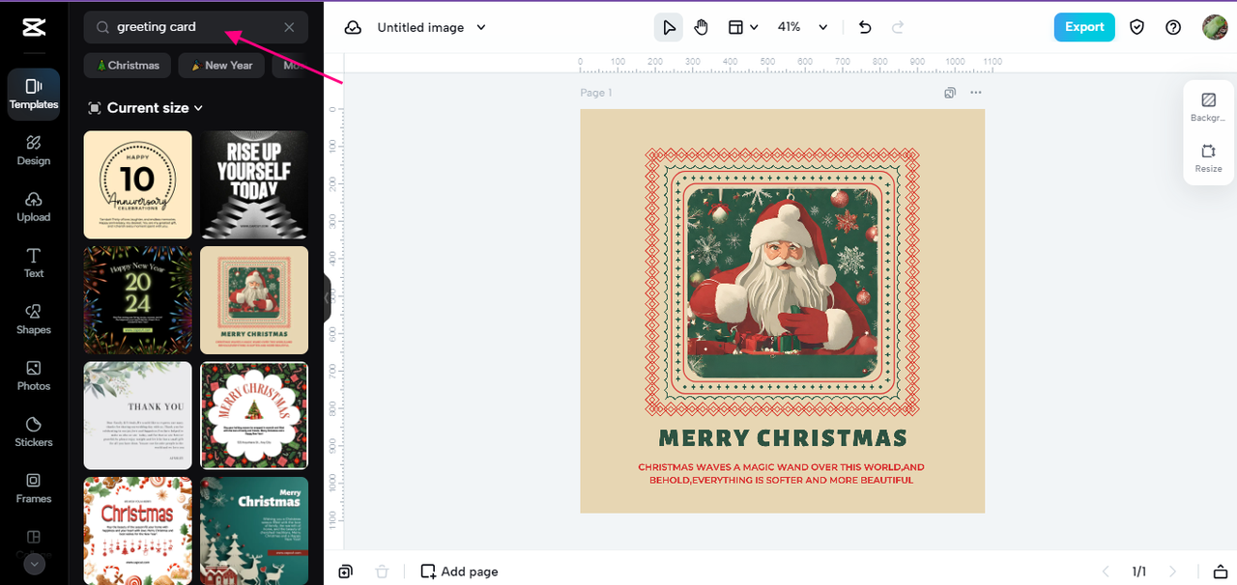Click the 1/1 page counter
Image resolution: width=1237 pixels, height=585 pixels.
(x=1139, y=571)
